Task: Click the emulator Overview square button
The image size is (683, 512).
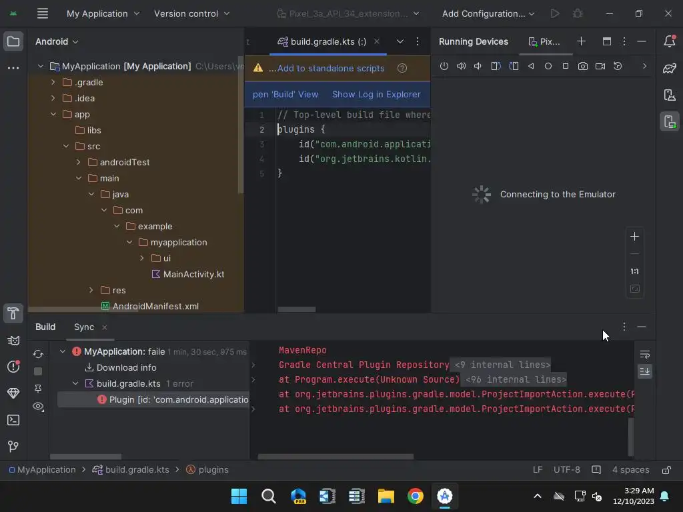Action: click(x=566, y=66)
